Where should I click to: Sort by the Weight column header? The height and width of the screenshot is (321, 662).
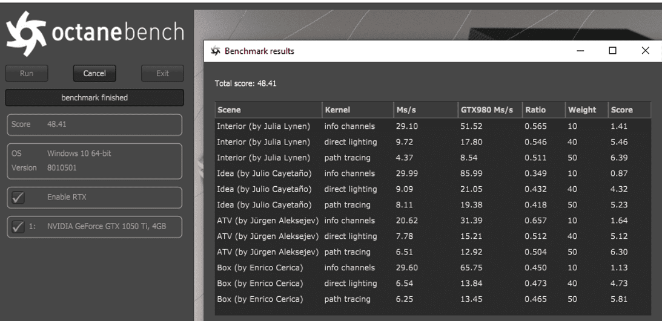tap(587, 110)
